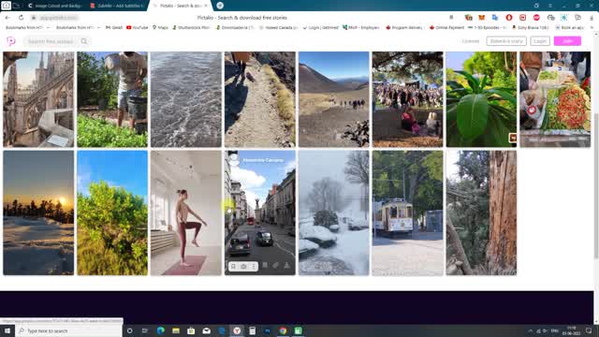Open Microsoft Edge from taskbar
This screenshot has height=337, width=599.
160,330
